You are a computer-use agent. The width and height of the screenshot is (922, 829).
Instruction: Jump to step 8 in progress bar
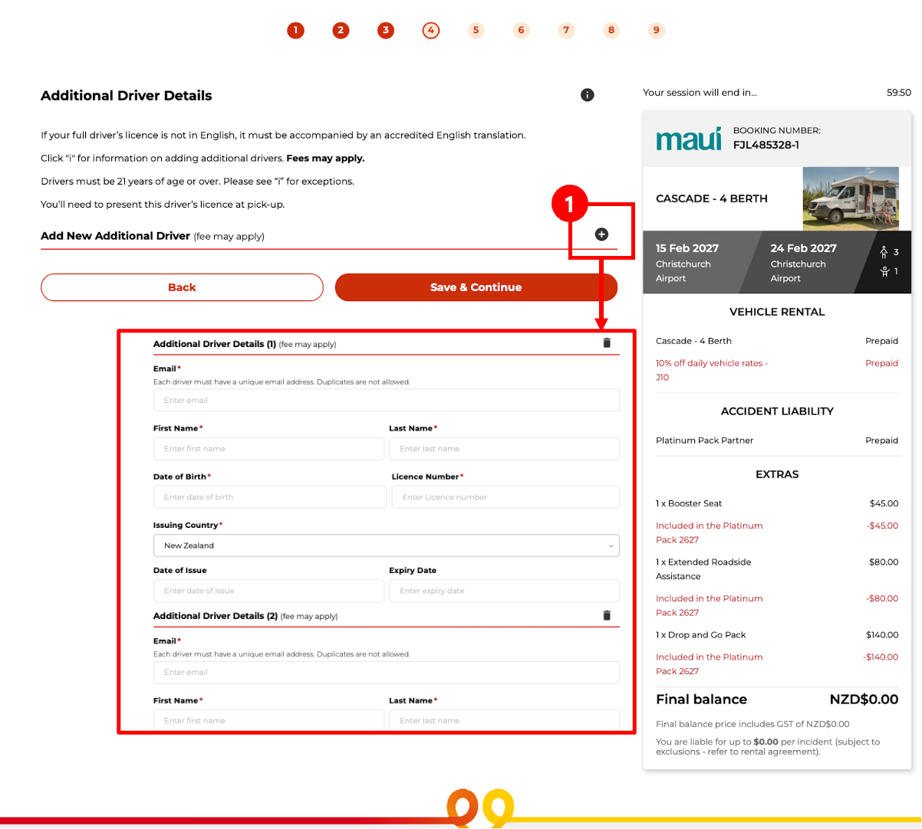[x=611, y=30]
